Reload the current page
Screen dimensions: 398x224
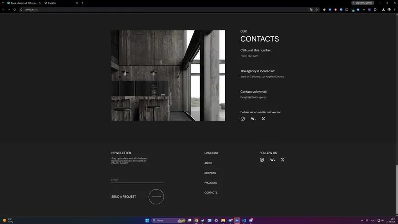pyautogui.click(x=15, y=9)
